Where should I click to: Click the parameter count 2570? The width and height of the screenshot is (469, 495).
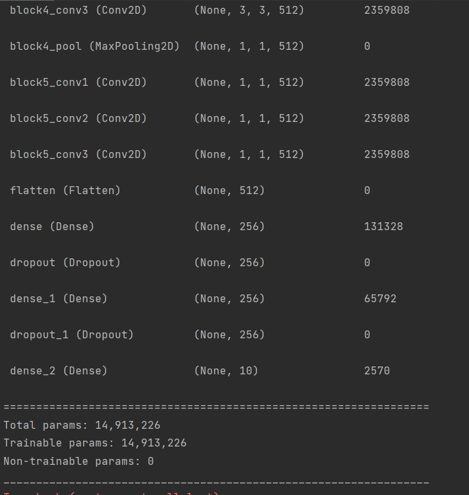coord(377,371)
